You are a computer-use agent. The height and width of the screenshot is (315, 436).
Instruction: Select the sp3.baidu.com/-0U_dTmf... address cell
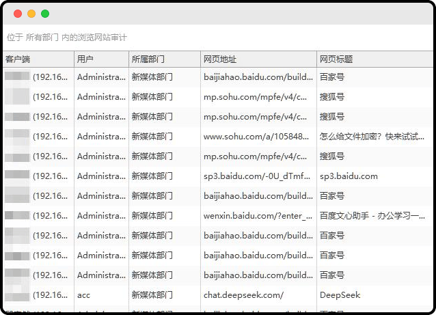click(257, 176)
